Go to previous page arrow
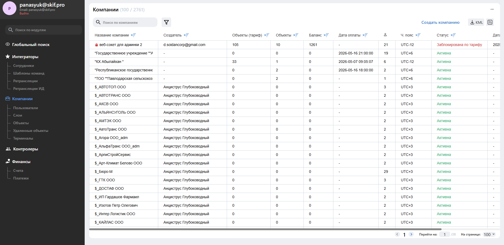This screenshot has height=245, width=504. [397, 234]
